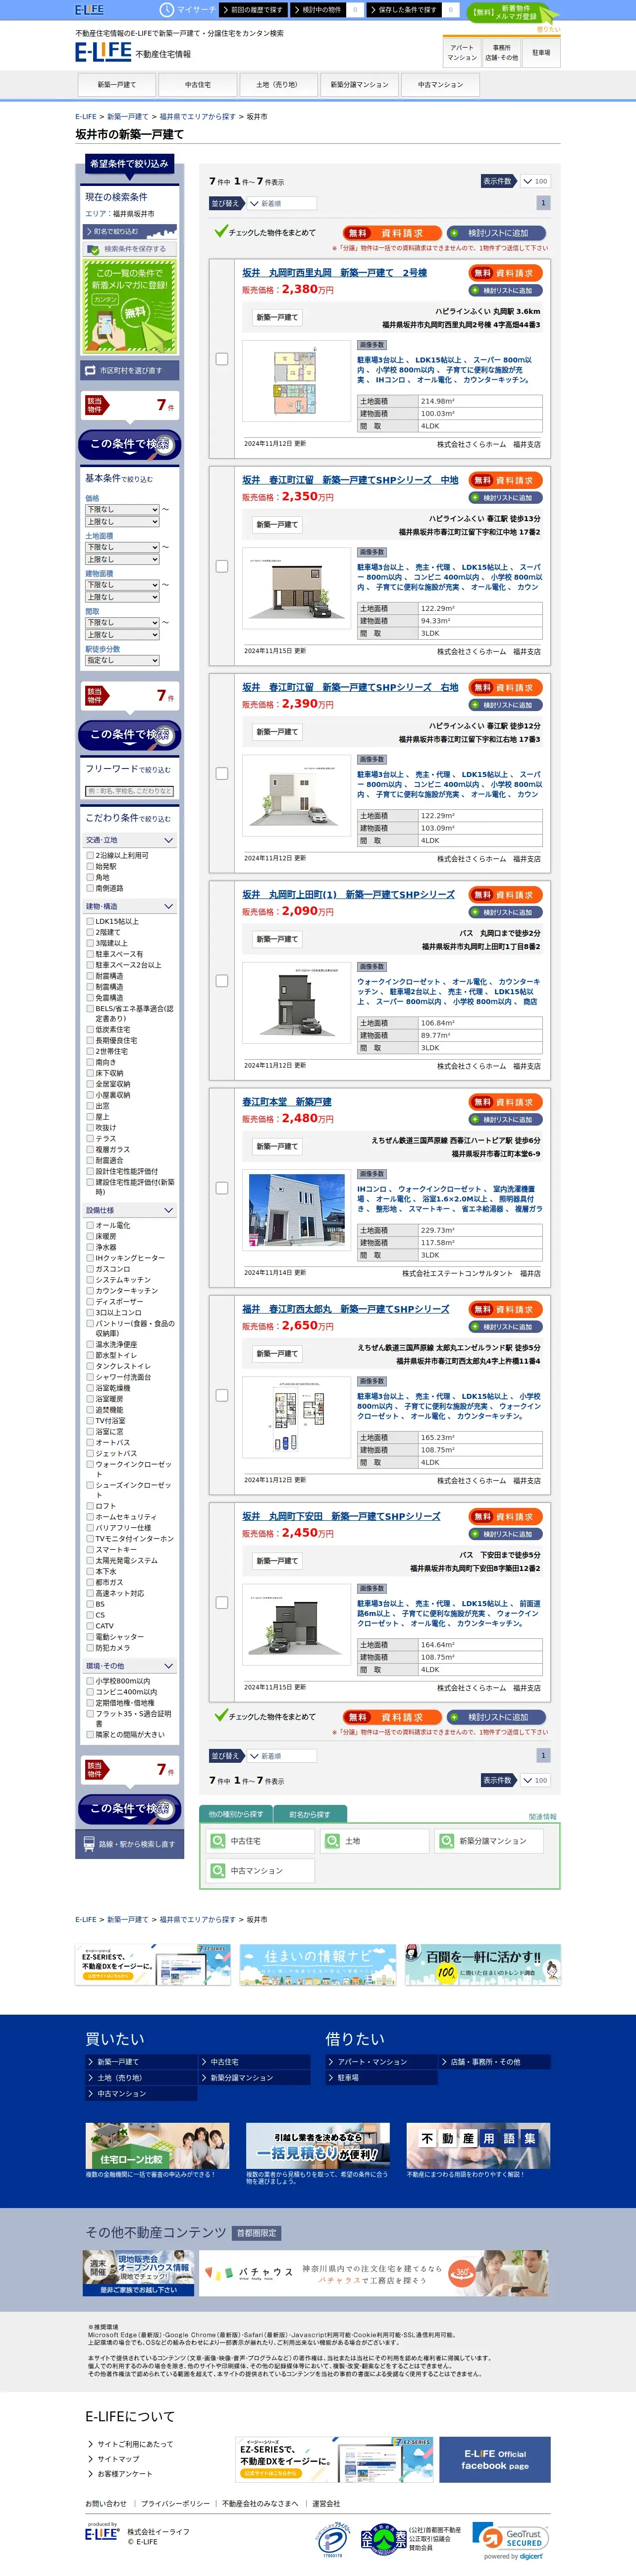
Task: Check the 春江町江留 中地 listing checkbox
Action: [221, 566]
